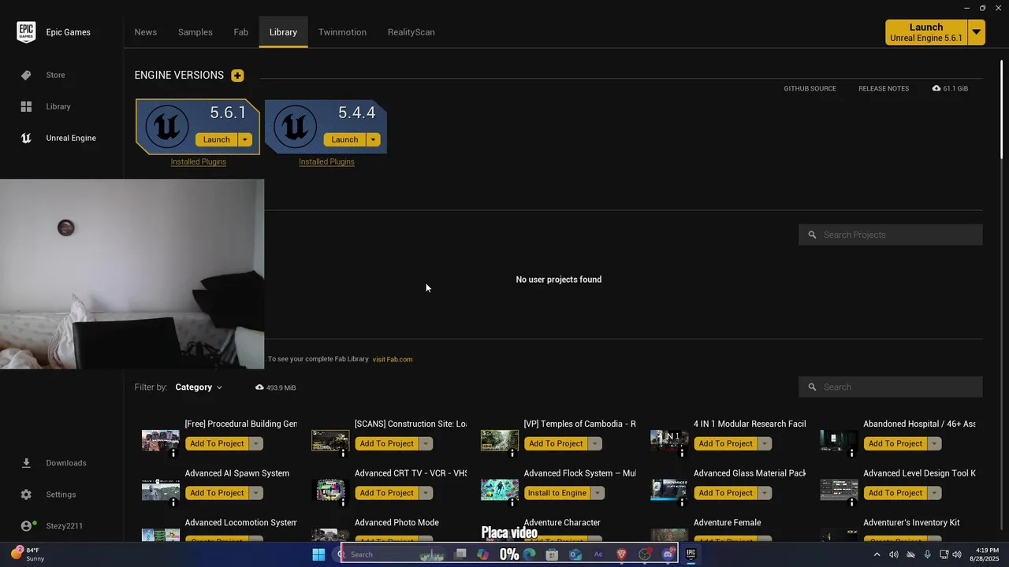
Task: Add a new engine version with plus icon
Action: coord(237,76)
